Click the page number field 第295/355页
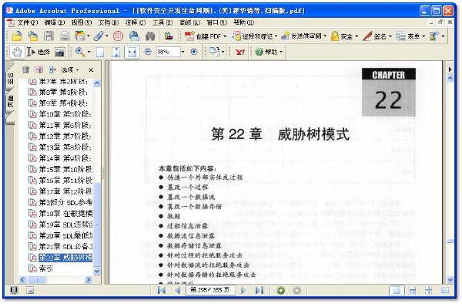 [x=210, y=290]
